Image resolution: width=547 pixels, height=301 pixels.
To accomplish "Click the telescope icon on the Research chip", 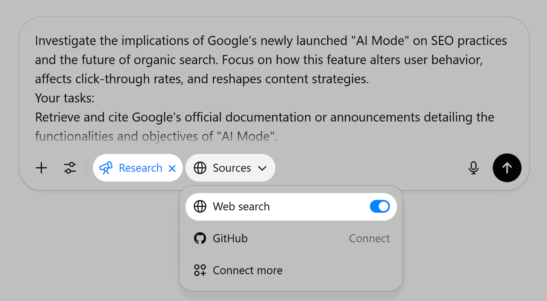I will [106, 168].
